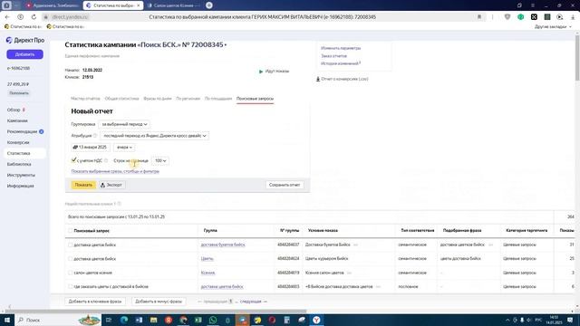Image resolution: width=580 pixels, height=326 pixels.
Task: Open Microsoft Edge from the taskbar
Action: click(x=124, y=320)
